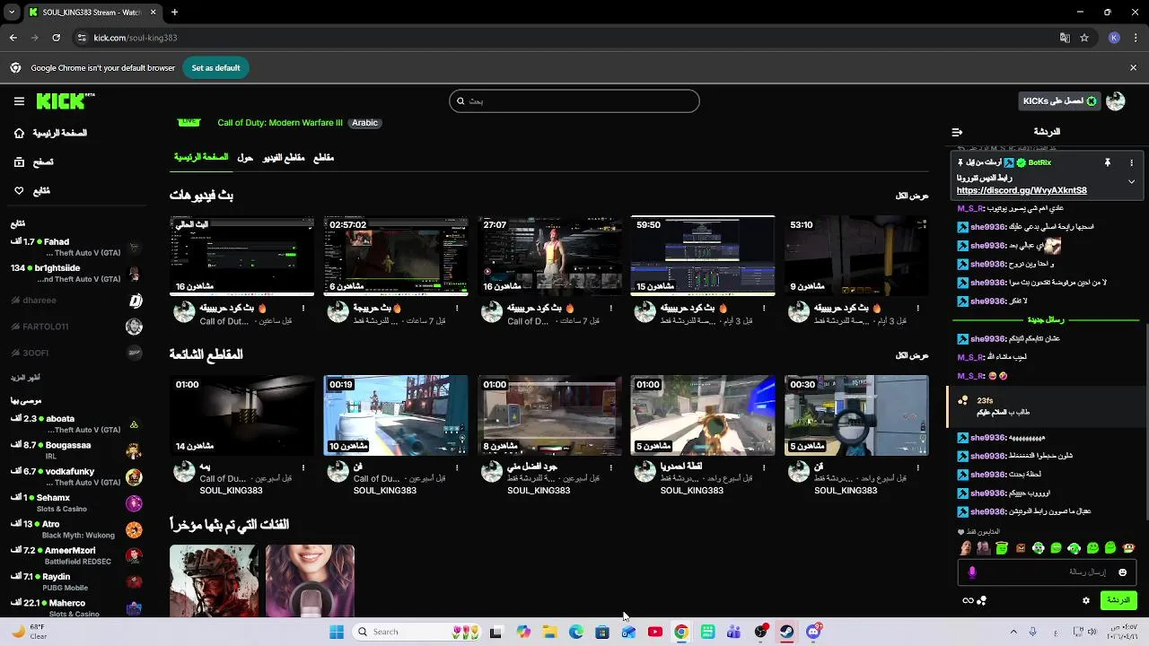The width and height of the screenshot is (1149, 646).
Task: Open the Discord invite link
Action: 1022,190
